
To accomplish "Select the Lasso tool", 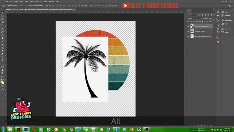I will coord(3,19).
